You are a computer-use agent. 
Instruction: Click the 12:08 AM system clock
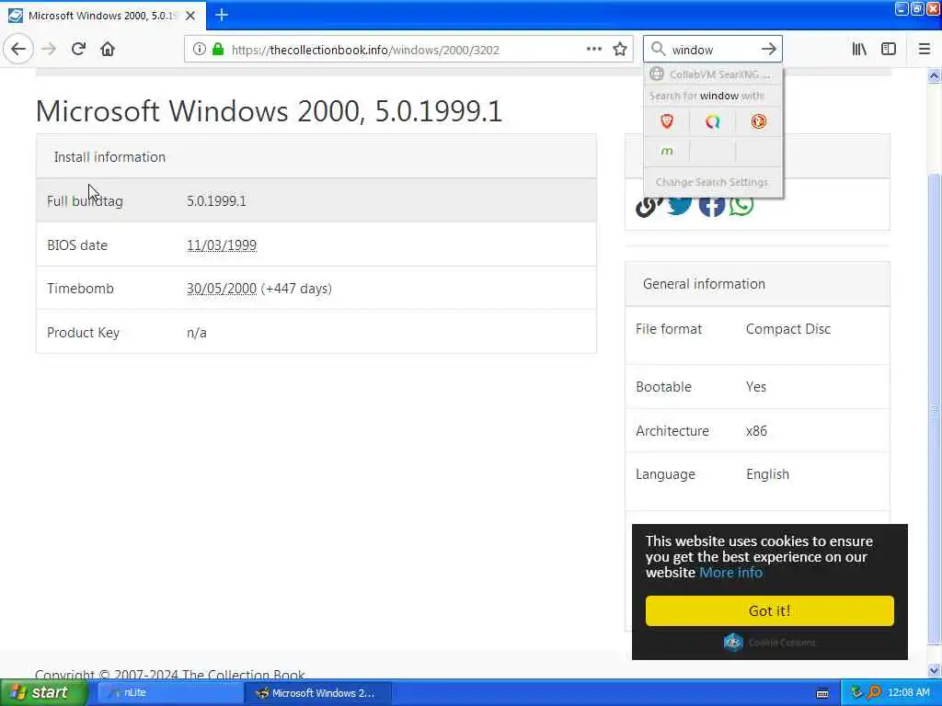pyautogui.click(x=909, y=693)
